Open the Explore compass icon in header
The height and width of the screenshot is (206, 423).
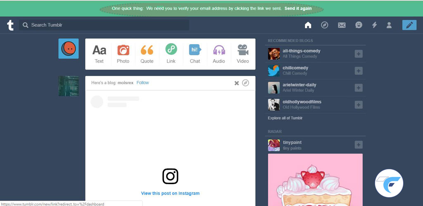(325, 25)
